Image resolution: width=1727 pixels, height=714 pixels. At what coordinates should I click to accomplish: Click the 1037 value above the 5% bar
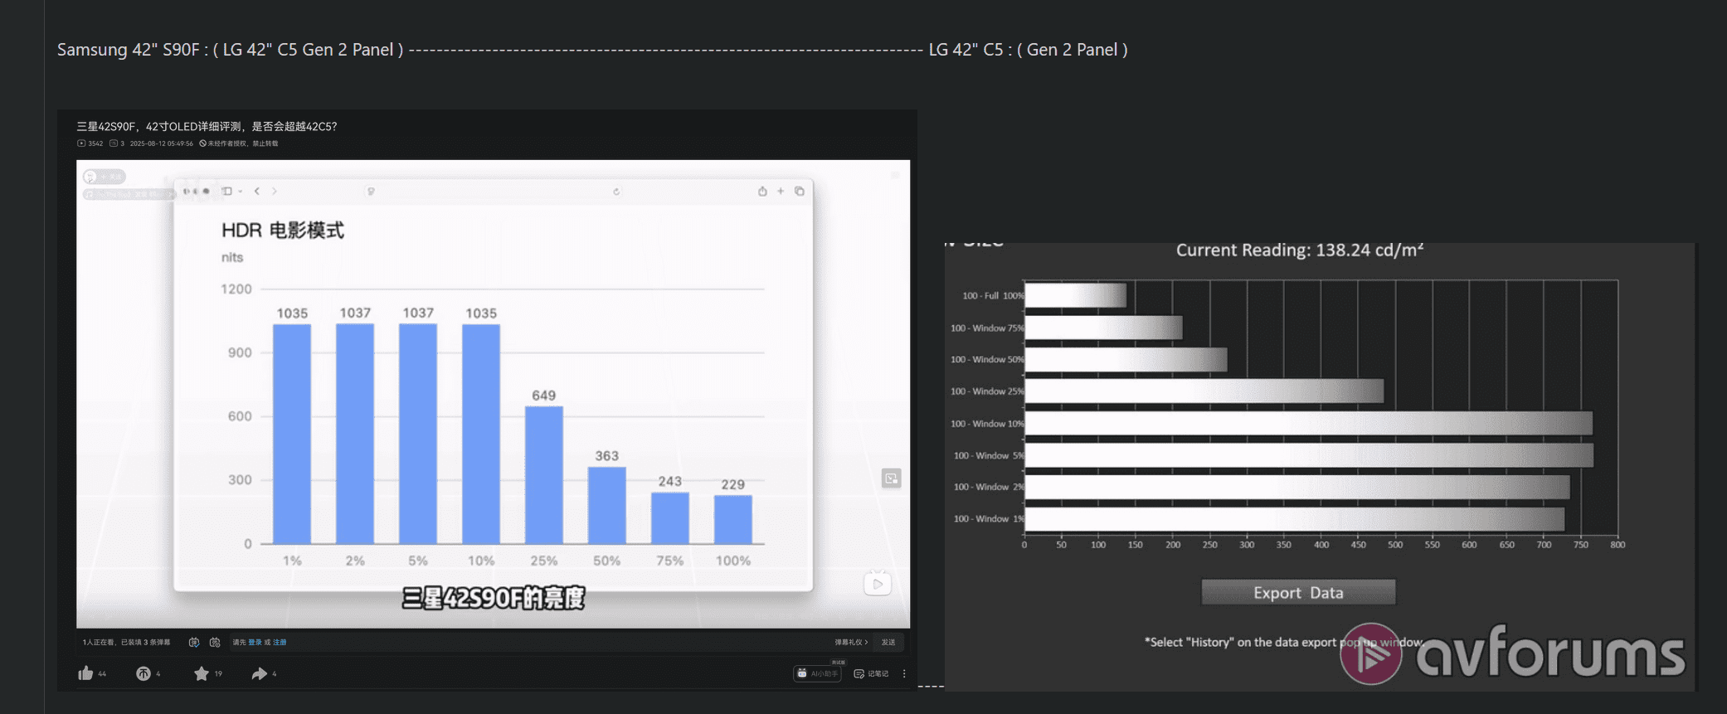pos(418,313)
